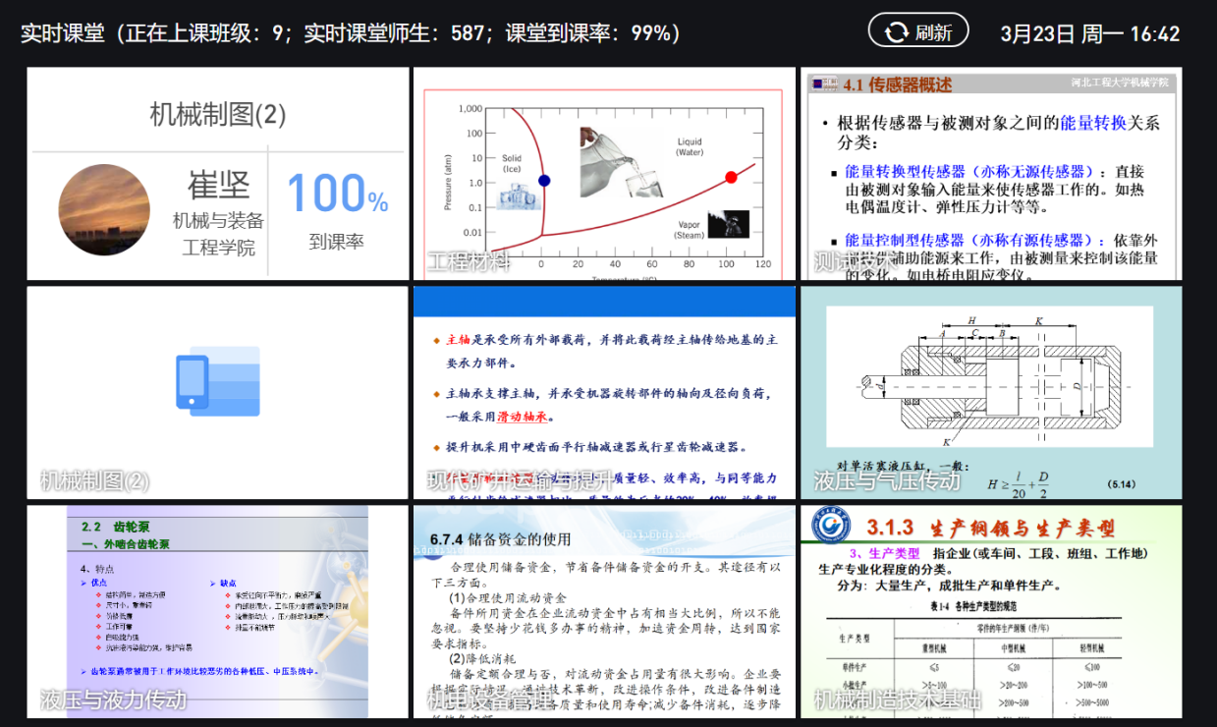Click the school logo on 机械制造技术基础 slide
1217x727 pixels.
pyautogui.click(x=831, y=526)
